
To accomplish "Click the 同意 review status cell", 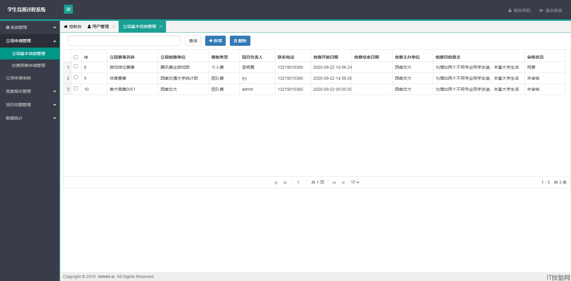I will 545,67.
